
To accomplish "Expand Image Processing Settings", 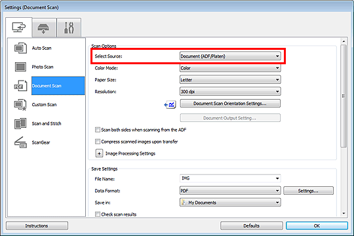I will pyautogui.click(x=99, y=153).
